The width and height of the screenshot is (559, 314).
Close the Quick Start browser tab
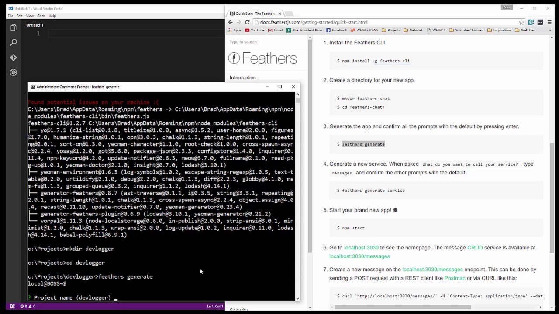[280, 14]
